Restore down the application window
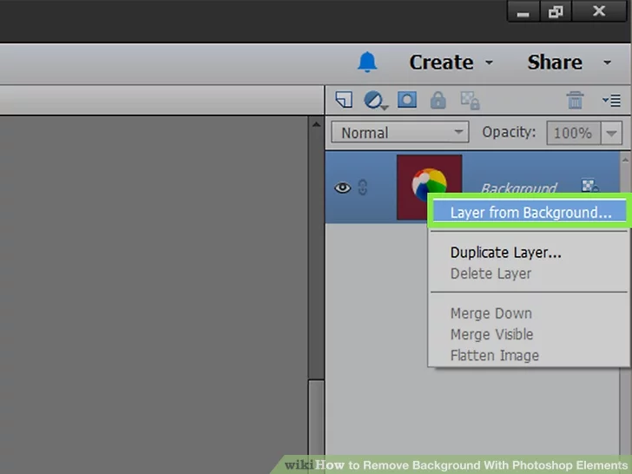 point(556,11)
